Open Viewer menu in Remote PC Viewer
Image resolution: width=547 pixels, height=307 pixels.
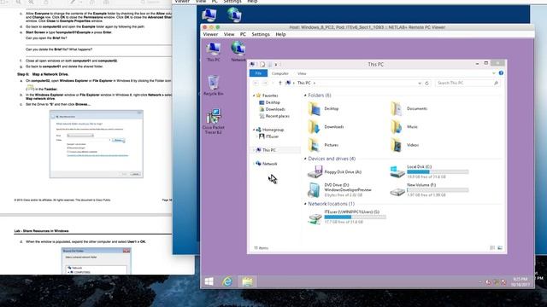click(210, 34)
